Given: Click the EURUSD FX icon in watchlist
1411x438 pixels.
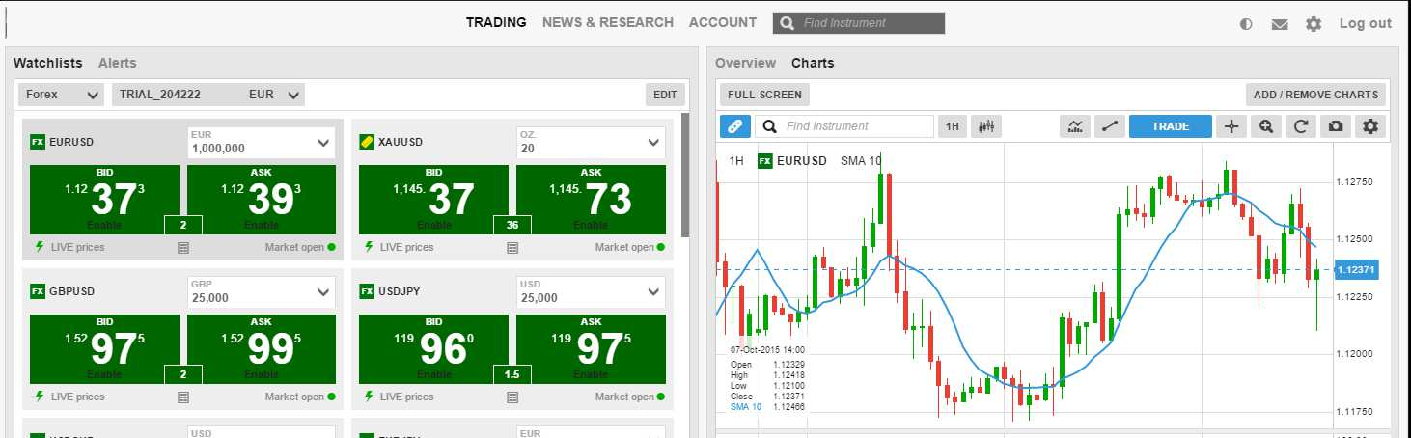Looking at the screenshot, I should coord(38,141).
